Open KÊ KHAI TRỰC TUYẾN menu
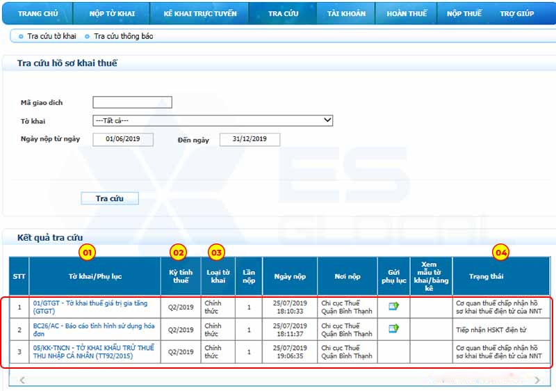 point(200,13)
